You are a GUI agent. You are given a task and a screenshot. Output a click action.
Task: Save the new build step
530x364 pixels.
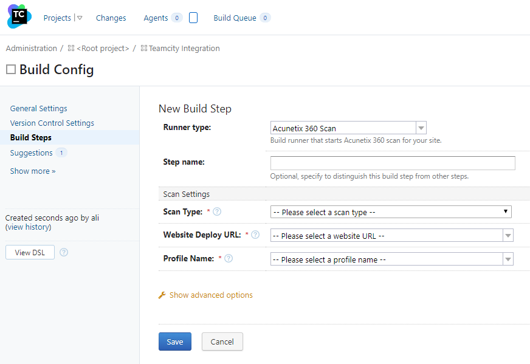[x=175, y=342]
